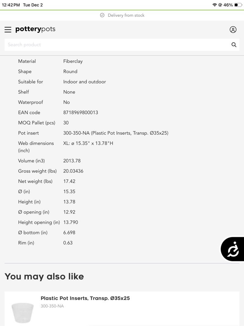Click the Gross weight value 20.03436
244x326 pixels.
pyautogui.click(x=73, y=171)
